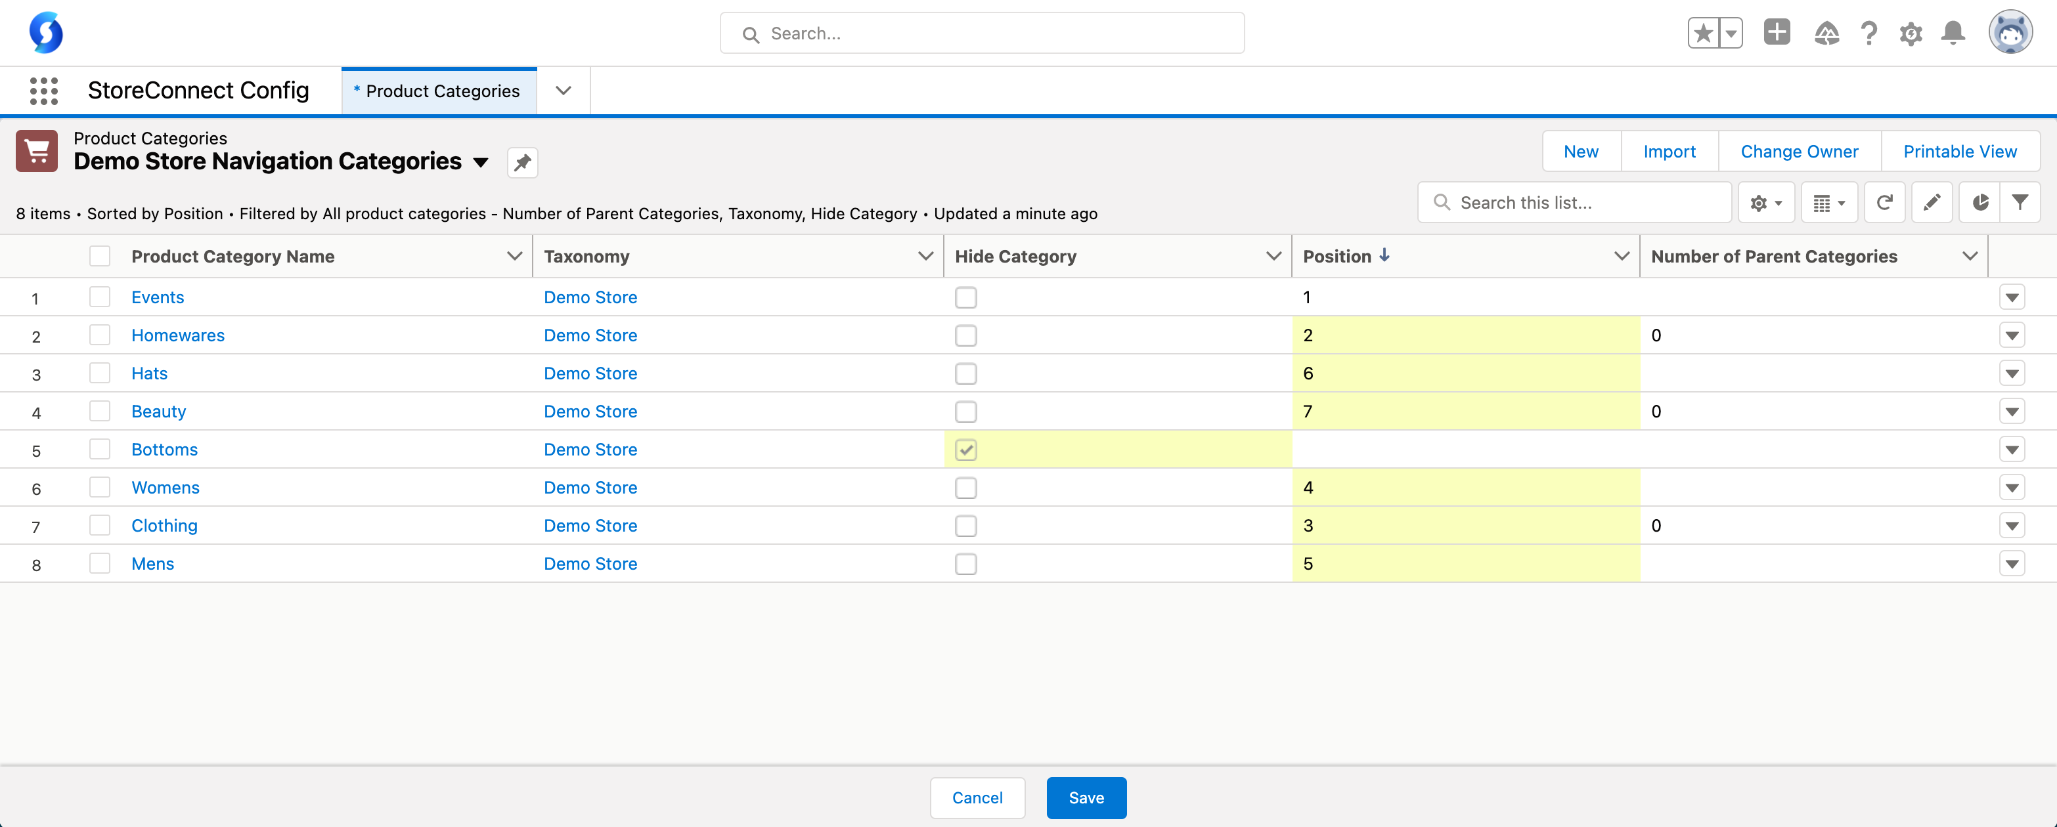The width and height of the screenshot is (2057, 827).
Task: Open the App Launcher grid icon
Action: (44, 91)
